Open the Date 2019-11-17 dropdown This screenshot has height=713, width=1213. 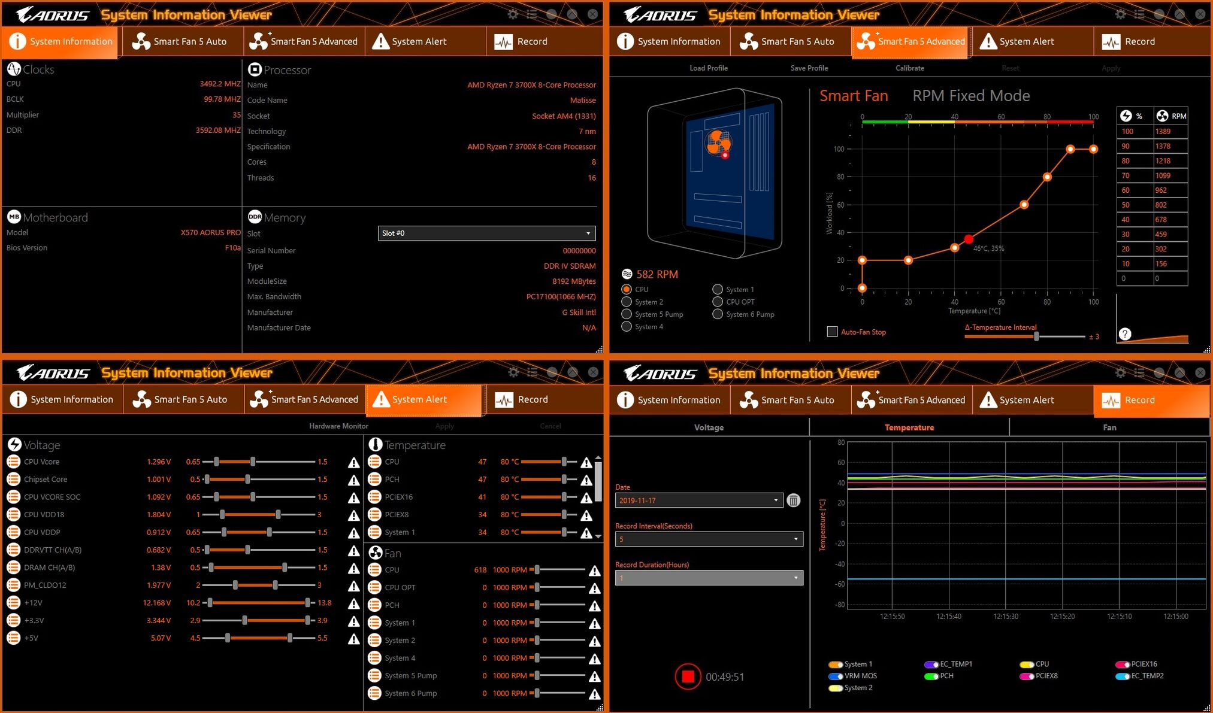point(698,500)
